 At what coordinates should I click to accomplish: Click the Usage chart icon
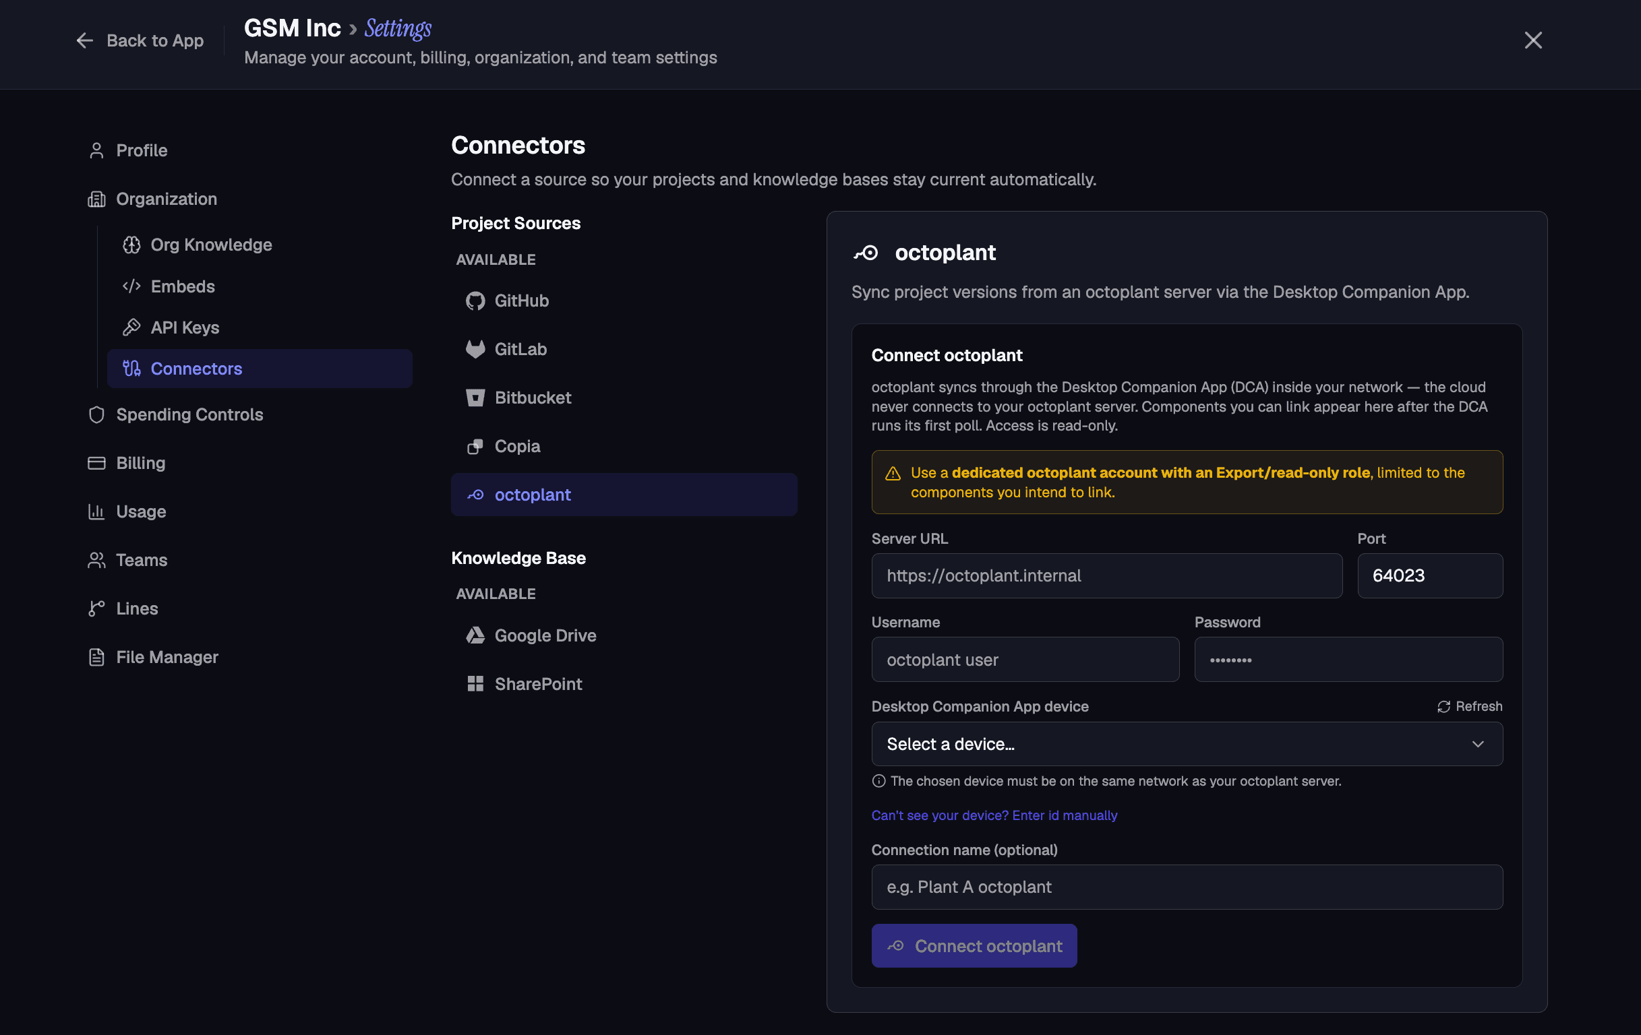tap(97, 511)
